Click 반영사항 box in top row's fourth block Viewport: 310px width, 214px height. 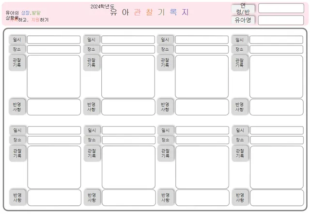click(x=277, y=107)
